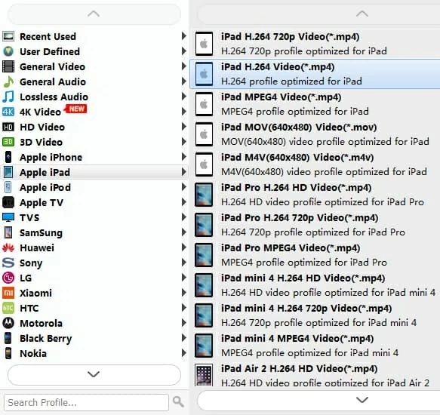440x415 pixels.
Task: Click the Sony S logo icon
Action: (x=8, y=263)
